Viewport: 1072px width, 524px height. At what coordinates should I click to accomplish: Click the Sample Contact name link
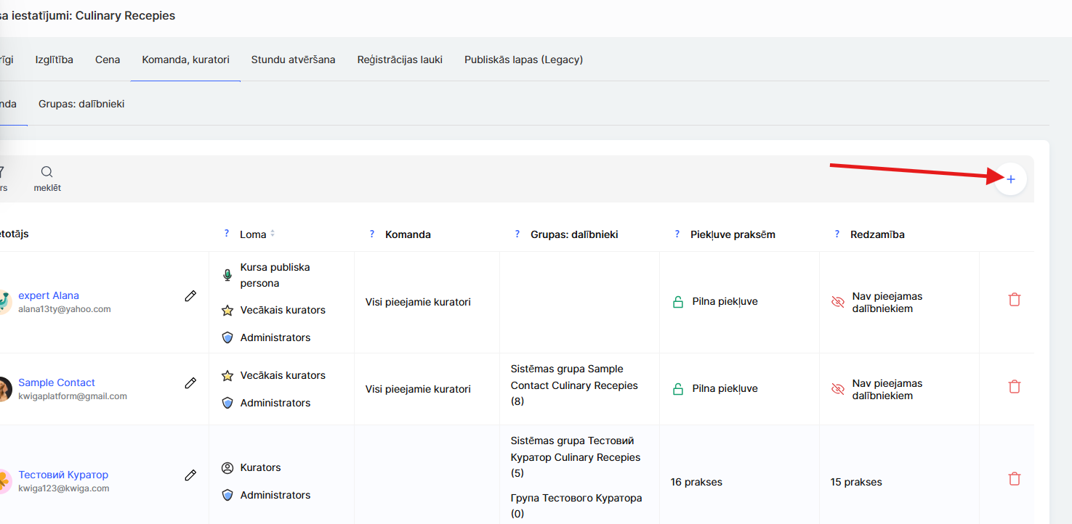(57, 382)
